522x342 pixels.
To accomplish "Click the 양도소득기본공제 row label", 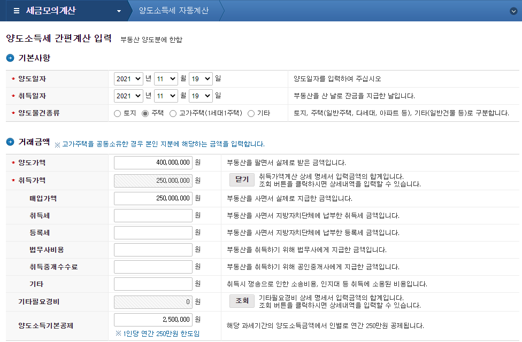I will click(x=45, y=325).
